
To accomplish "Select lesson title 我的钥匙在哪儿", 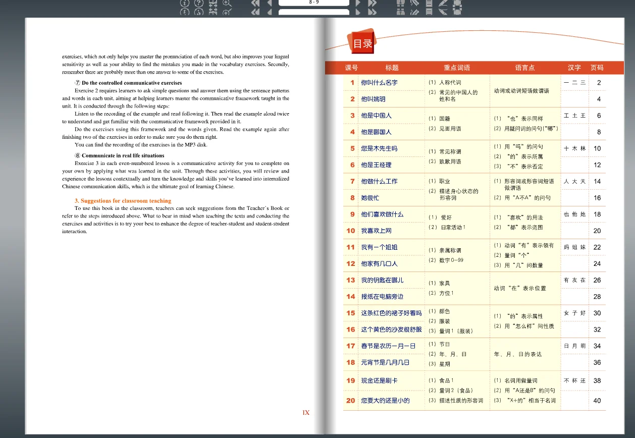I will point(383,280).
